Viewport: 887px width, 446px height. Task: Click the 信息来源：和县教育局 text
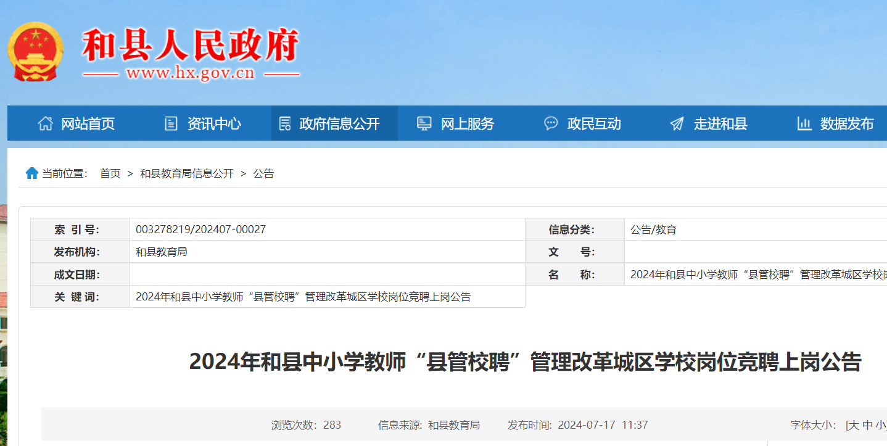point(429,425)
